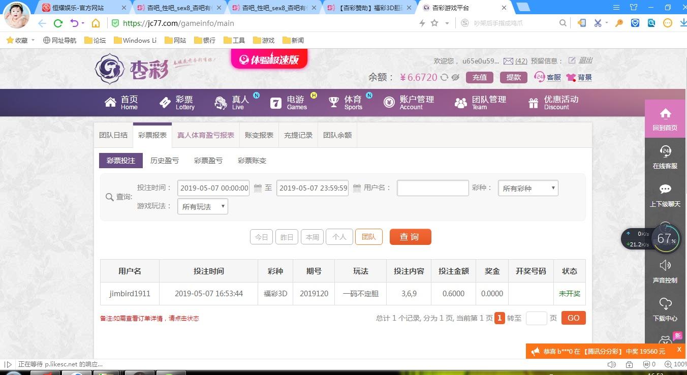Screen dimensions: 687x375
Task: Switch filter to 个人 personal records
Action: click(339, 236)
